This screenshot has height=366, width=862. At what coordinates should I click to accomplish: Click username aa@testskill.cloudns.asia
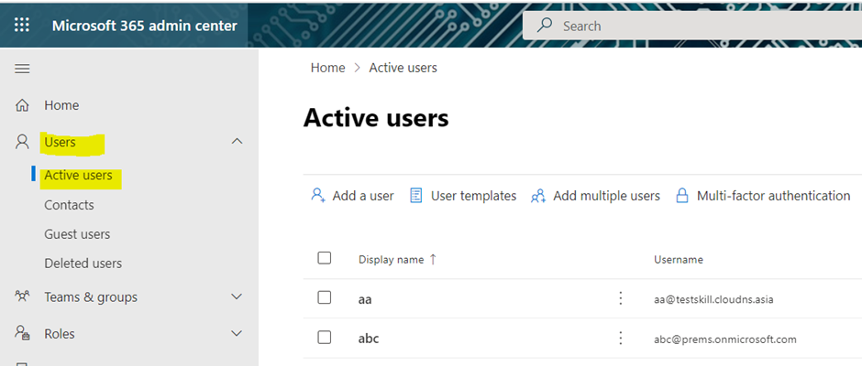(713, 299)
